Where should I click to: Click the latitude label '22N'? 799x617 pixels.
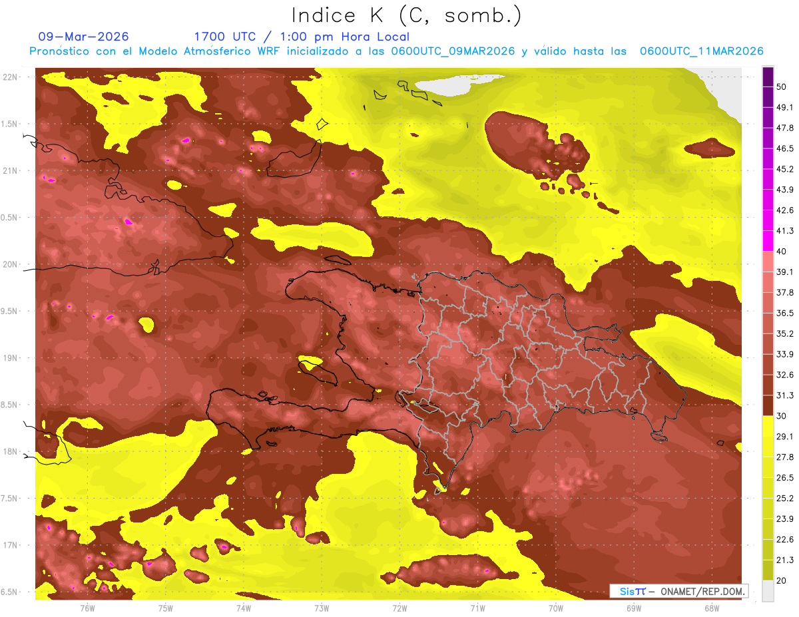point(10,77)
